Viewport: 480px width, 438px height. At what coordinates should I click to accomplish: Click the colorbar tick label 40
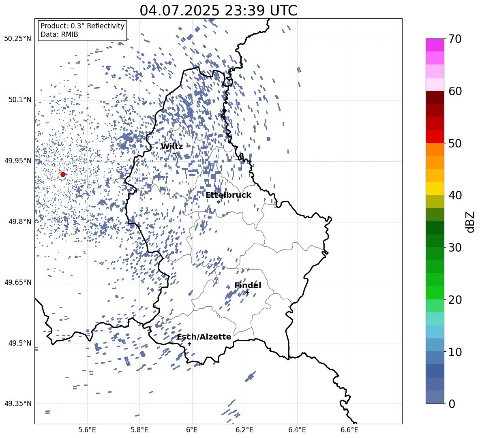[x=454, y=195]
